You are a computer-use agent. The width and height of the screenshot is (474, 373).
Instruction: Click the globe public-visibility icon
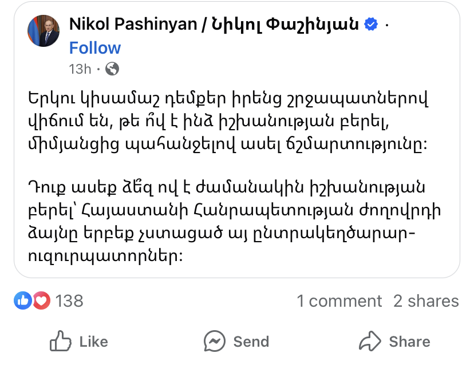pos(113,69)
